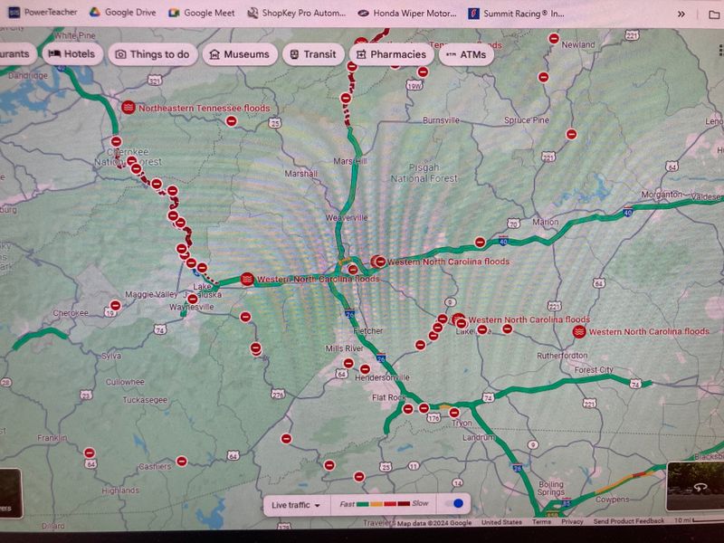The height and width of the screenshot is (543, 724).
Task: Click closure icon east of Spruce Pine
Action: point(571,134)
